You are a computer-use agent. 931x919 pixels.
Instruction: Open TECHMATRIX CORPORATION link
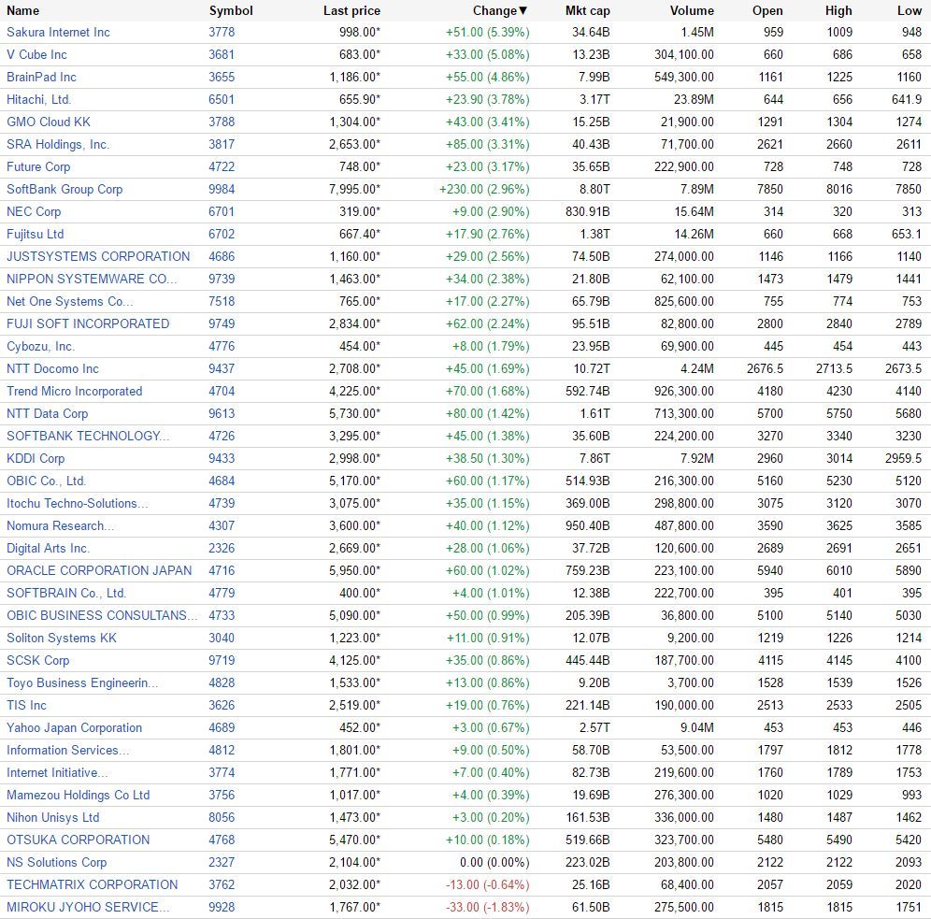92,885
